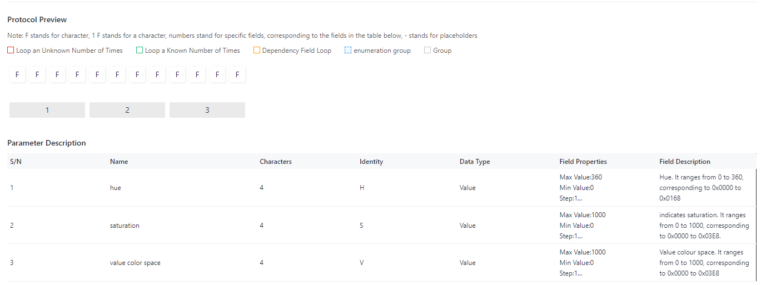Click the gray Group legend square
The height and width of the screenshot is (285, 761).
pos(427,51)
